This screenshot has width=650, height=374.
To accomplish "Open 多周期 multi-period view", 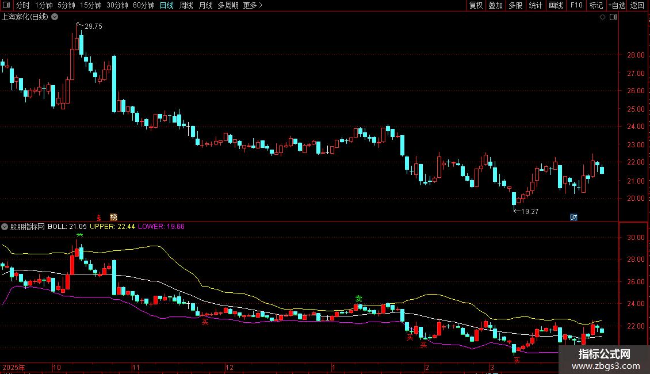I will pyautogui.click(x=228, y=5).
